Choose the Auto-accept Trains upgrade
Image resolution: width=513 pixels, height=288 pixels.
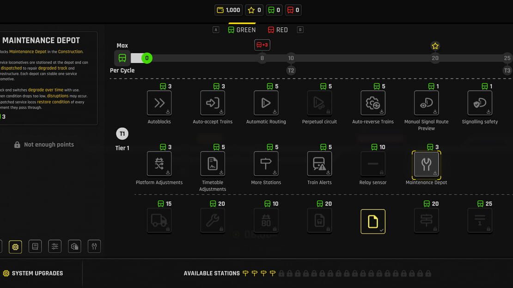(213, 103)
